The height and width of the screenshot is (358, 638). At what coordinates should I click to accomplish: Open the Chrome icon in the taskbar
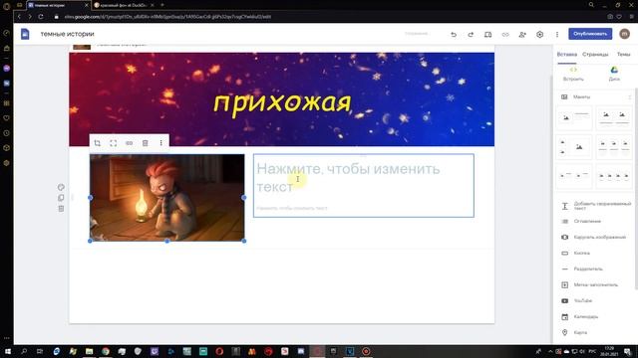pyautogui.click(x=106, y=351)
